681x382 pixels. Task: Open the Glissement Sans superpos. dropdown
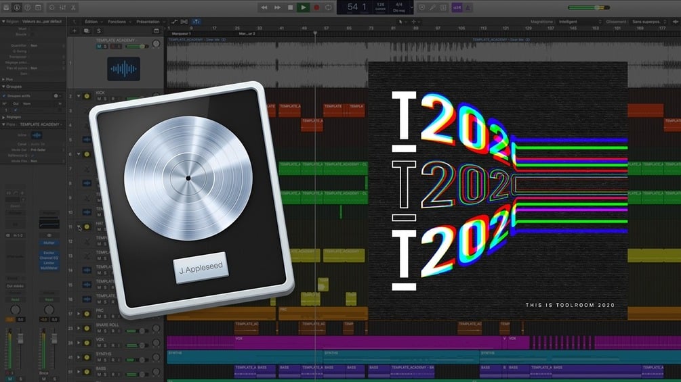[x=649, y=21]
